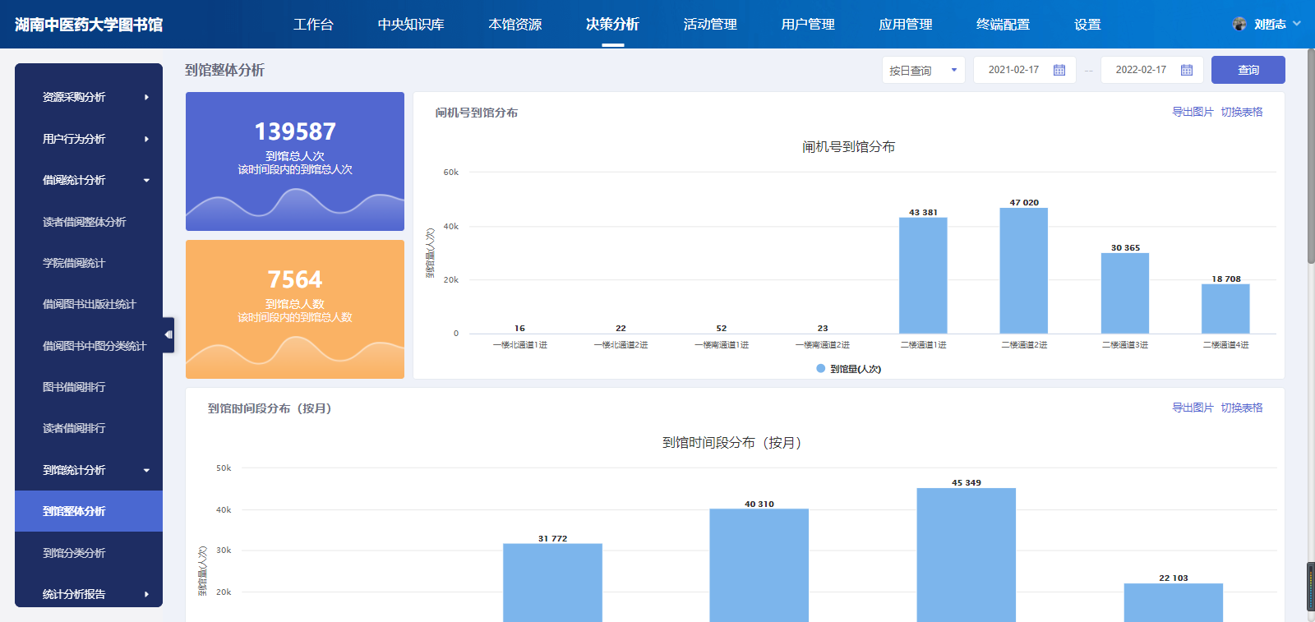Screen dimensions: 1315x622
Task: Click the end date calendar icon
Action: [1187, 71]
